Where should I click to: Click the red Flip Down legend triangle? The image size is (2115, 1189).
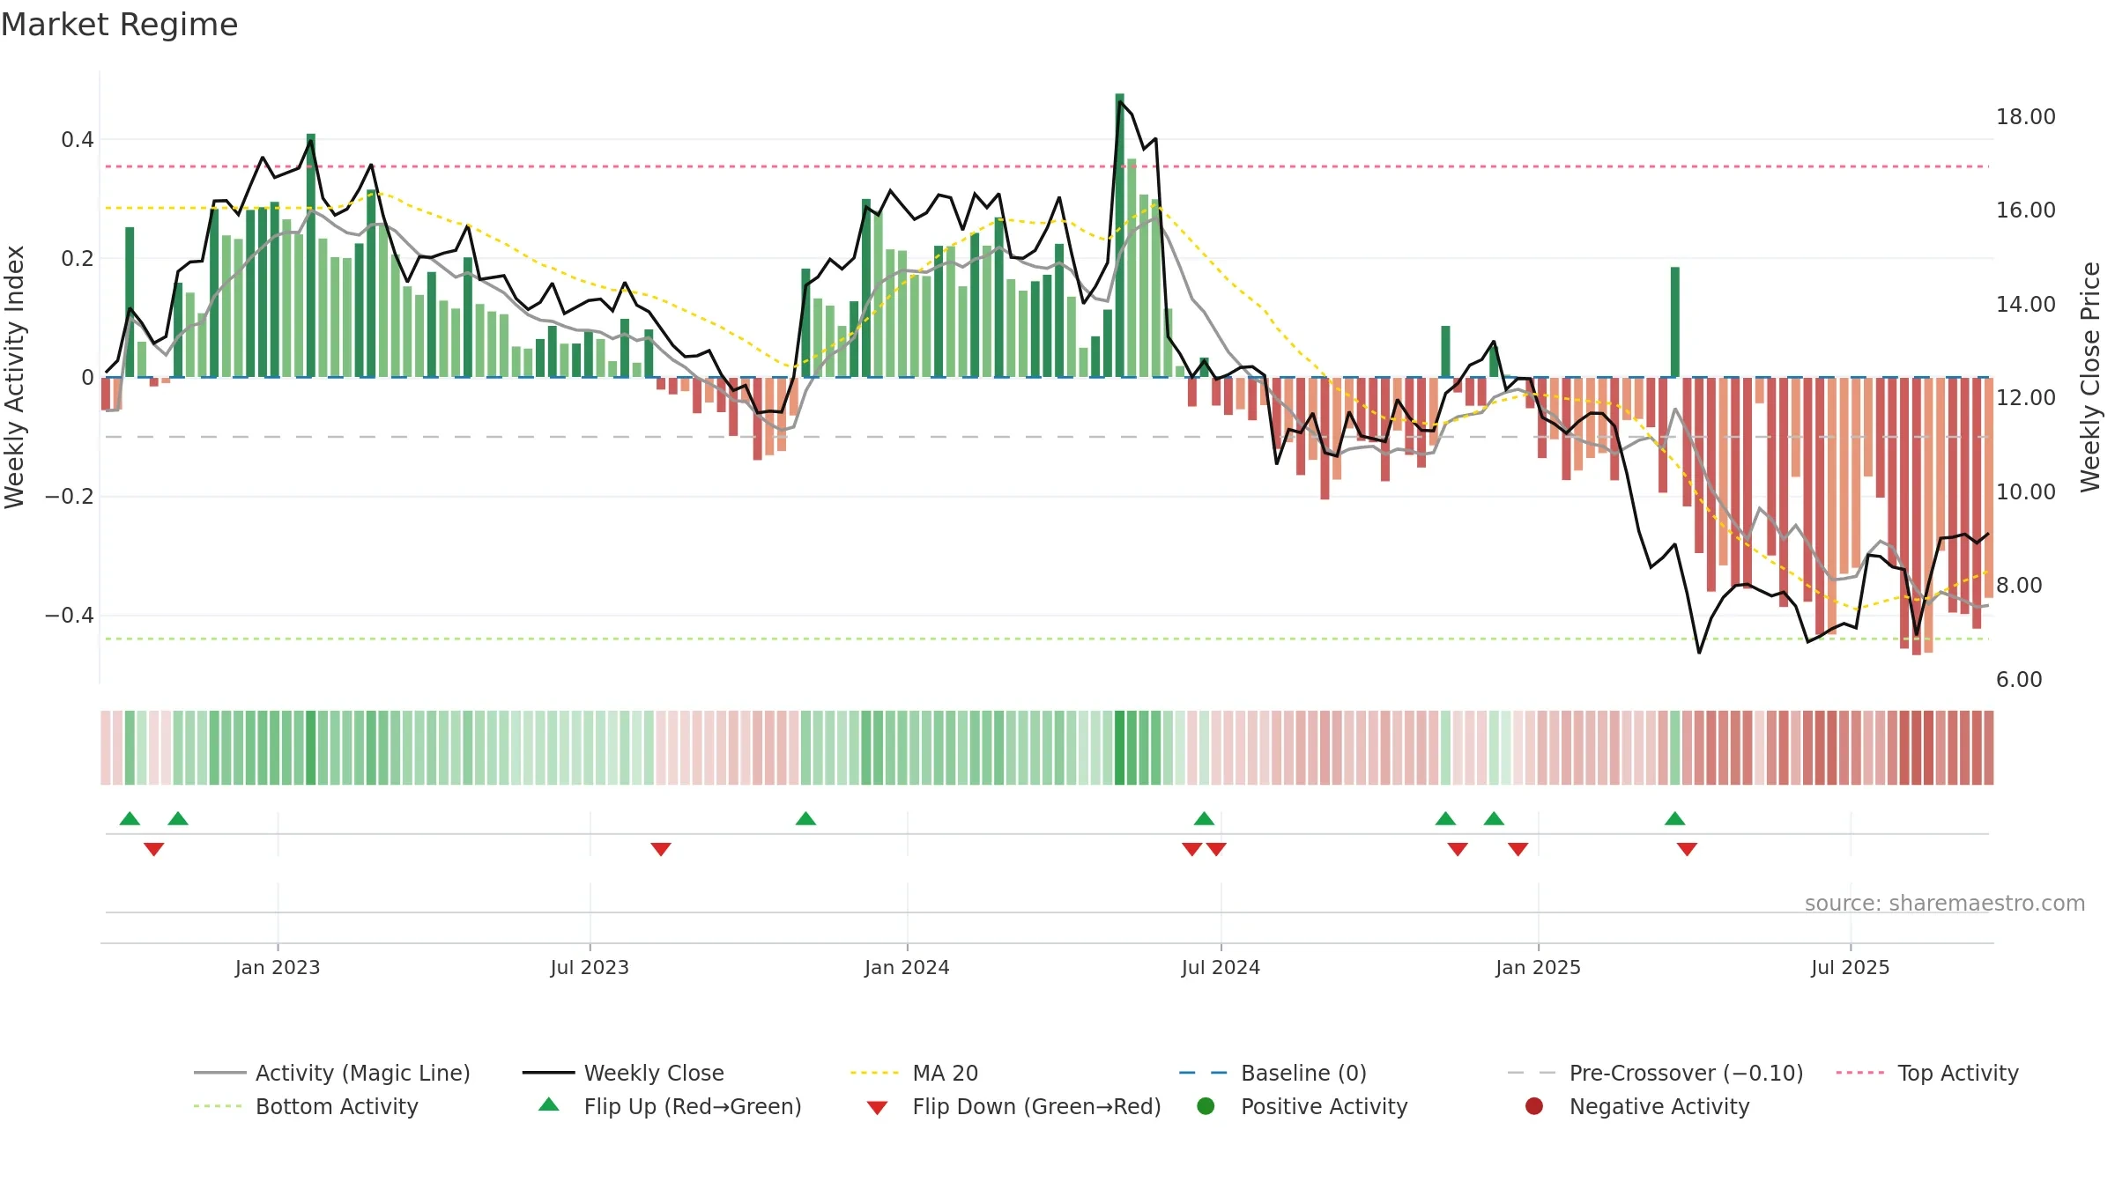(x=877, y=1108)
